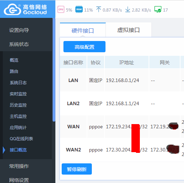184x183 pixels.
Task: Click the CPU usage icon
Action: click(x=61, y=9)
